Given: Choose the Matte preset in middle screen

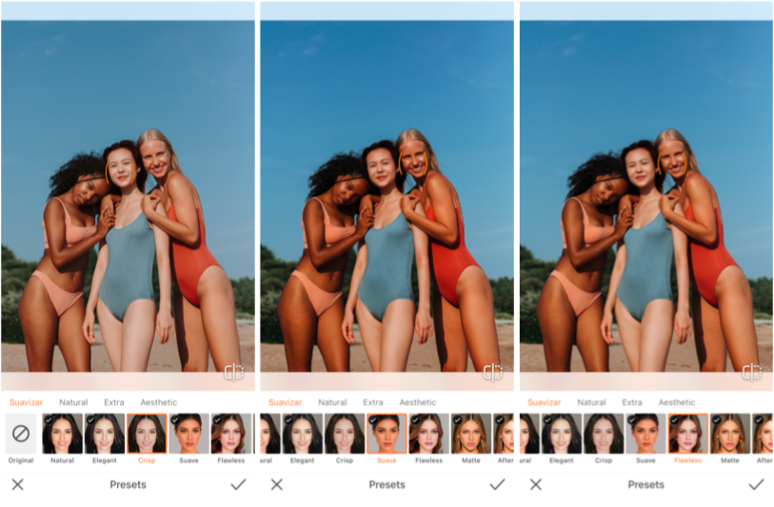Looking at the screenshot, I should pos(471,434).
